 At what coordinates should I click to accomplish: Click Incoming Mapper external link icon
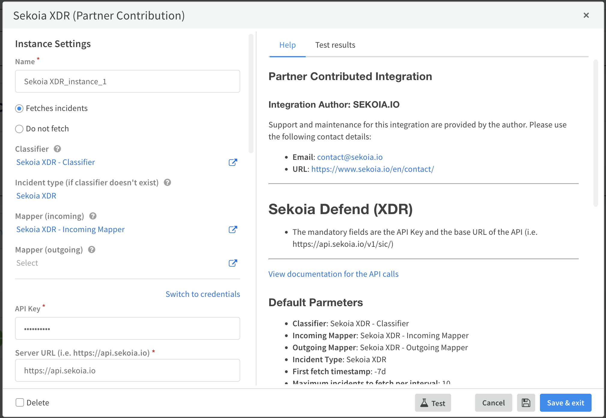point(233,229)
